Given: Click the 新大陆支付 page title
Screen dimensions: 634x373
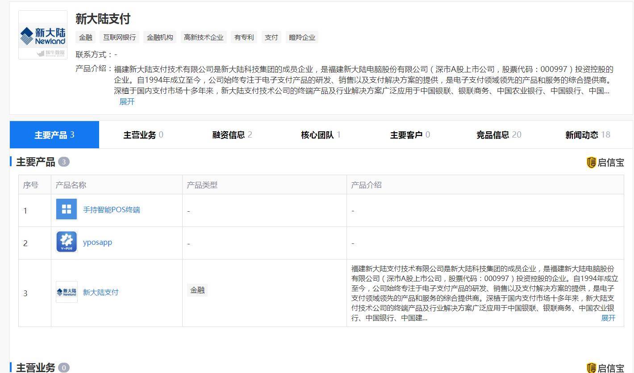Looking at the screenshot, I should click(103, 19).
